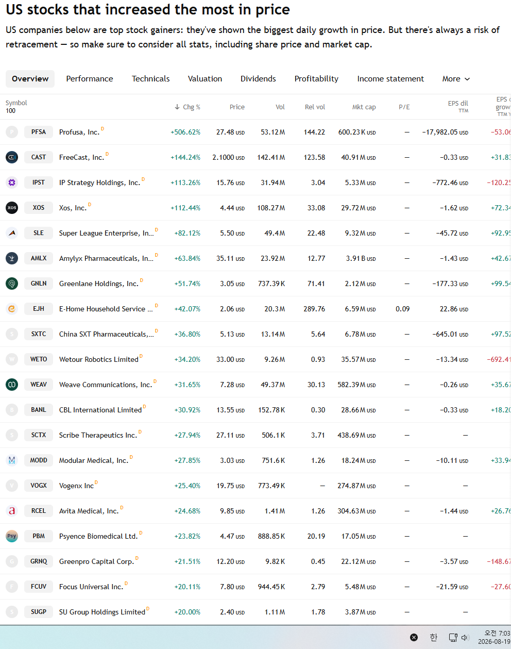Viewport: 511px width, 649px height.
Task: Click the Greenlane Holdings logo icon
Action: pyautogui.click(x=12, y=284)
